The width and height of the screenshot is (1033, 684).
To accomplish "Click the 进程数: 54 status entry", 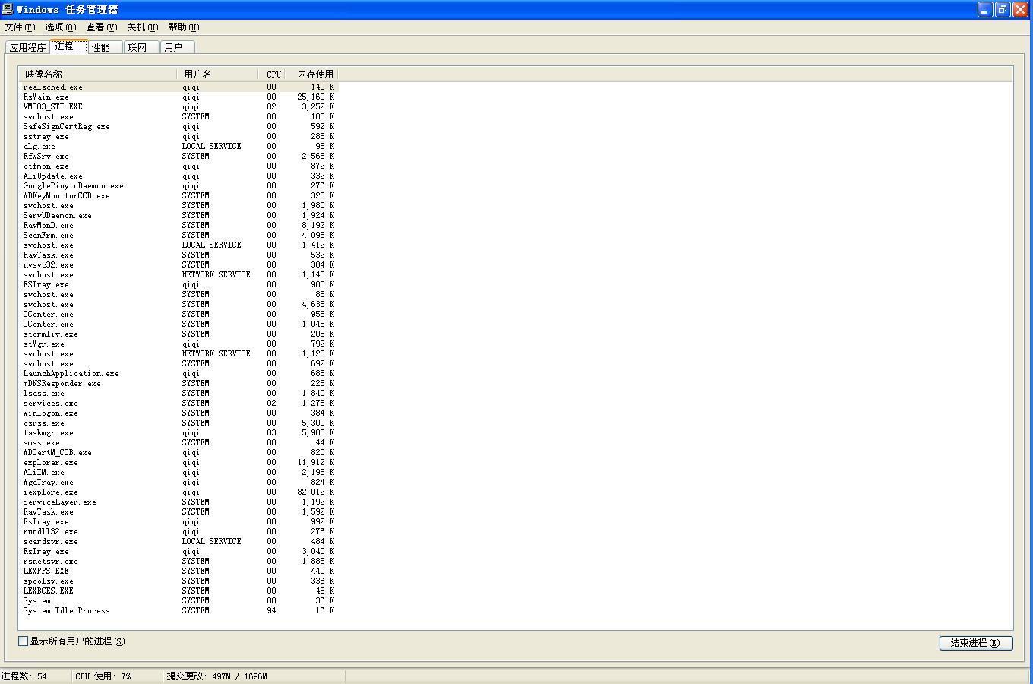I will tap(35, 676).
